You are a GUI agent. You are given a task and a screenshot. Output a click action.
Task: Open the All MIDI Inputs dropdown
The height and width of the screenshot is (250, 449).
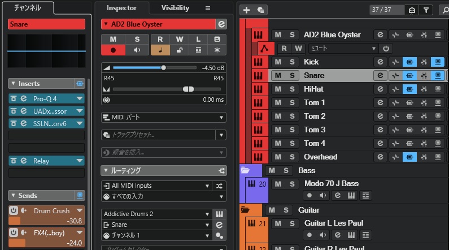tap(156, 186)
